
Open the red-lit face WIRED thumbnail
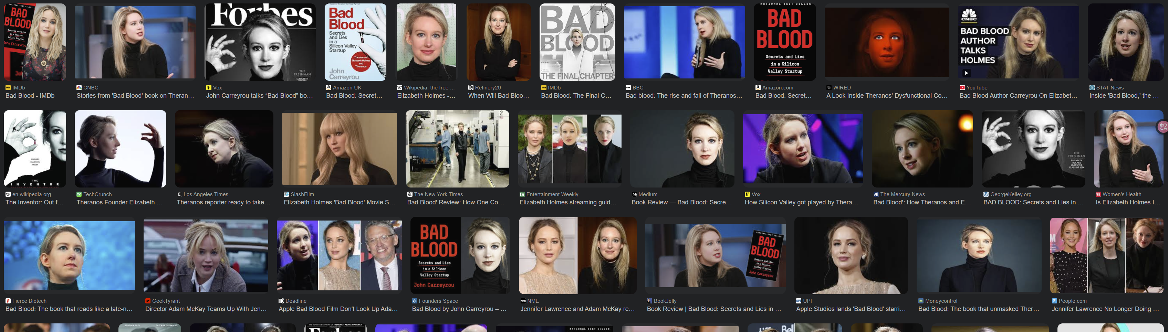887,42
